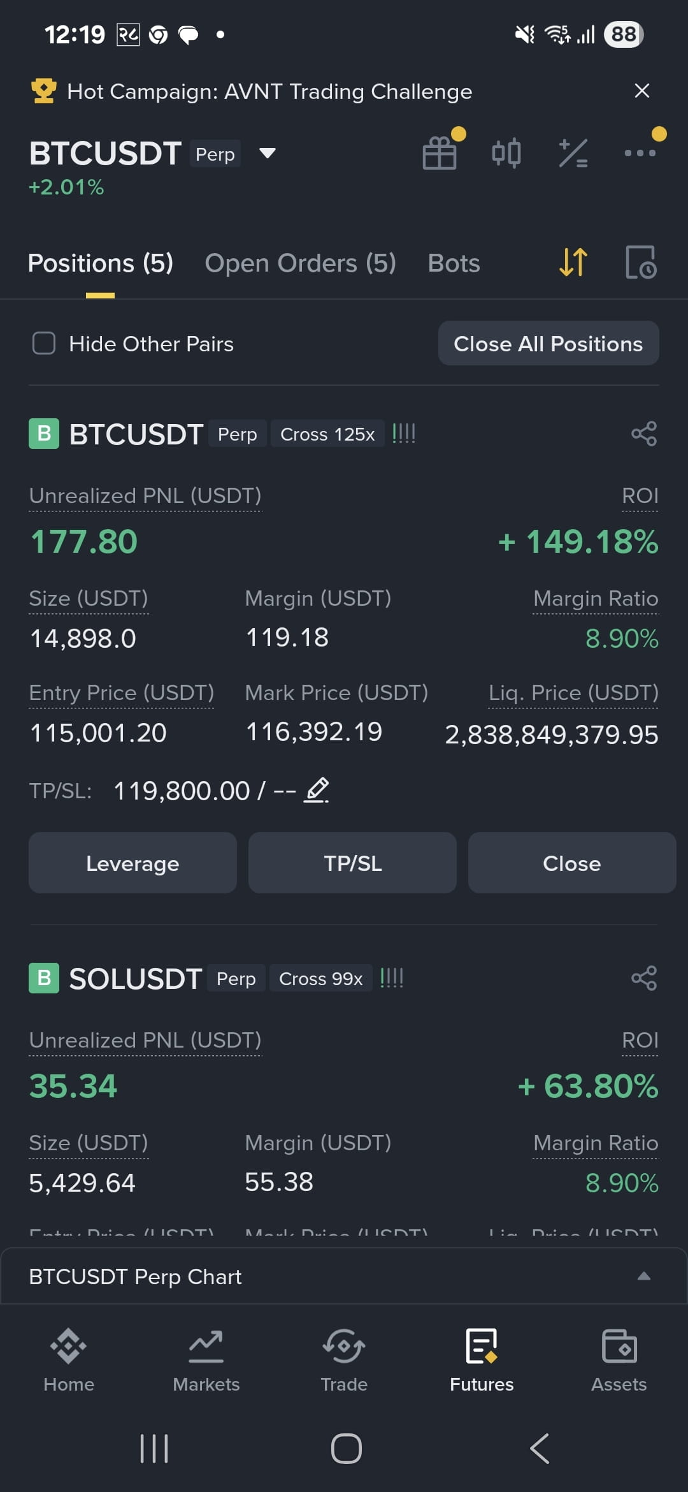688x1492 pixels.
Task: Expand the BTCUSDT Perp Chart panel
Action: [x=344, y=1276]
